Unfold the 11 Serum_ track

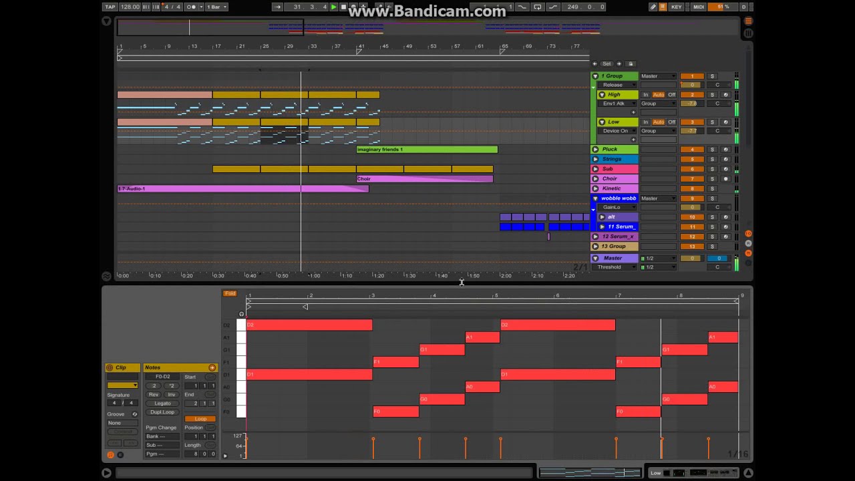602,226
